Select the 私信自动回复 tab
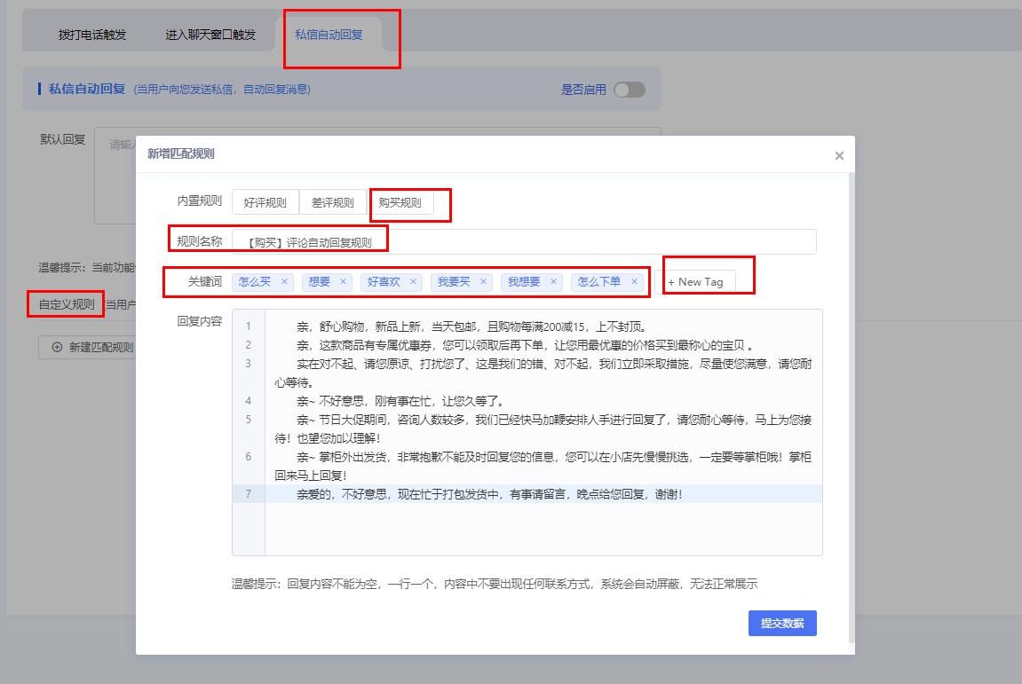 tap(329, 33)
